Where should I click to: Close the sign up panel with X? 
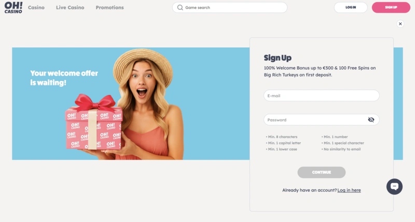click(400, 24)
